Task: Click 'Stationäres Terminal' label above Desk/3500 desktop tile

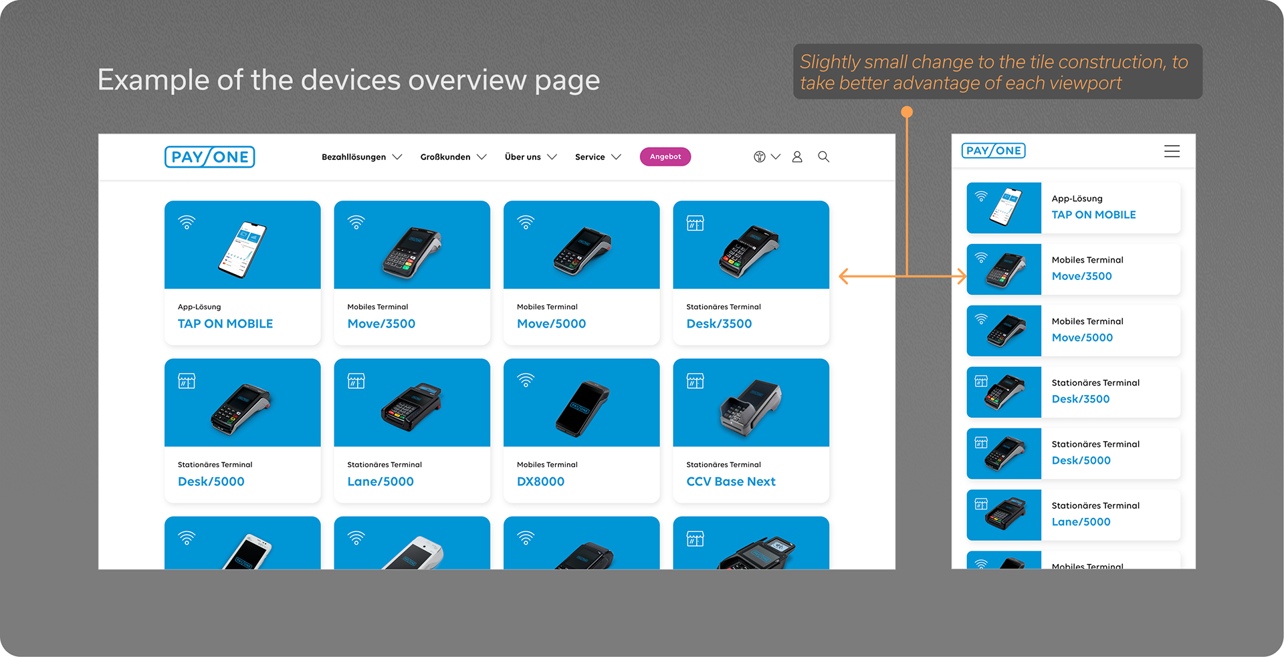Action: (724, 307)
